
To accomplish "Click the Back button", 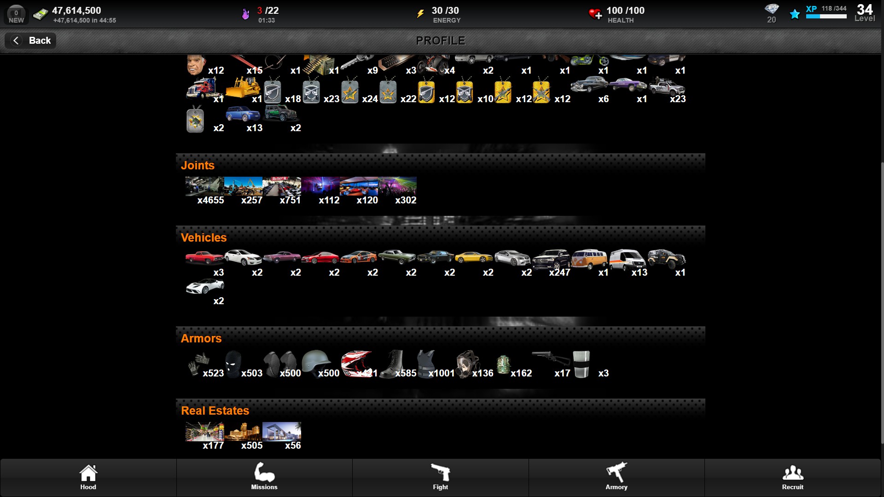I will [x=31, y=40].
